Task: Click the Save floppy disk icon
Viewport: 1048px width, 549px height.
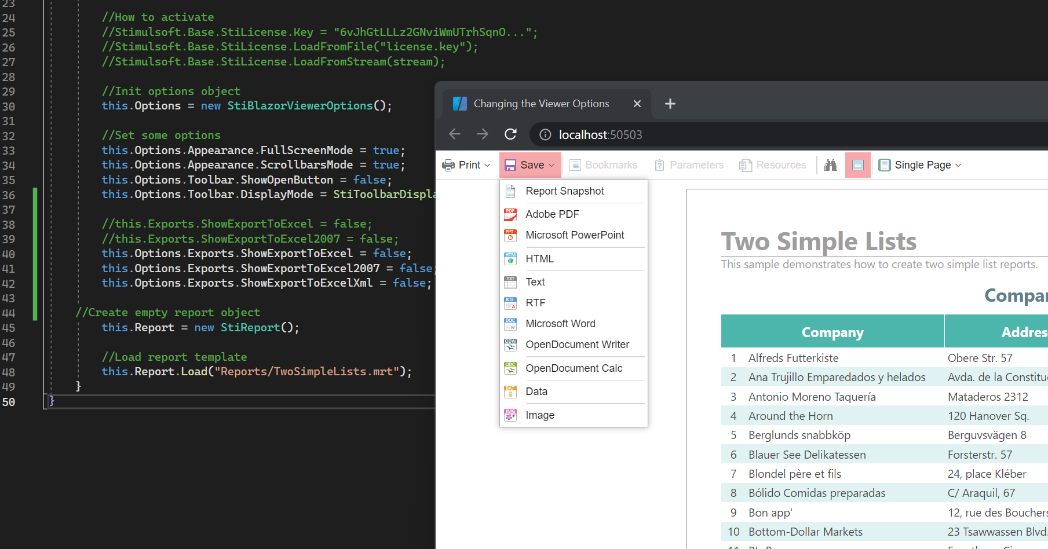Action: [x=510, y=165]
